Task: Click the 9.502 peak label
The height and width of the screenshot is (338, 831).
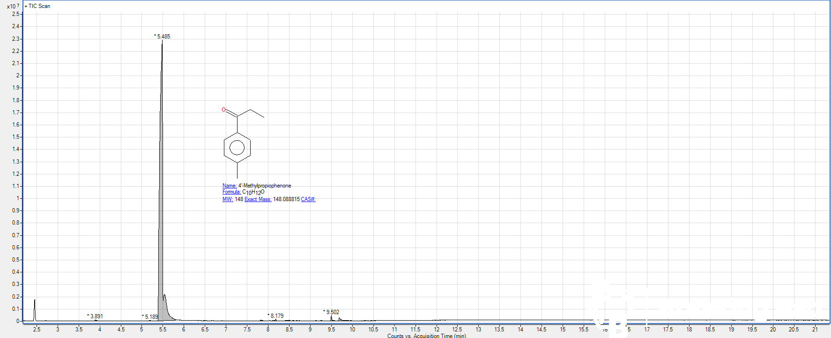Action: coord(333,312)
